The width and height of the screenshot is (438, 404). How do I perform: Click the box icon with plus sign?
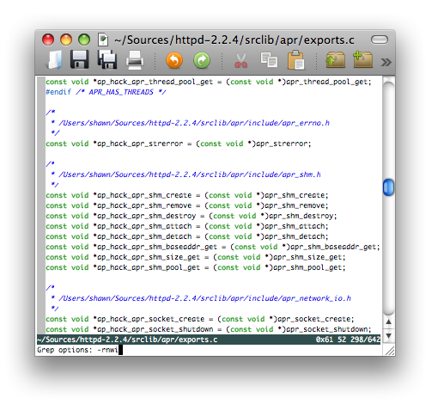[362, 59]
